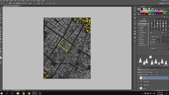
Task: Reset brush to original size icon
Action: coord(163,33)
